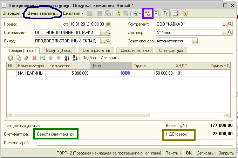Open the Счета расчетов tab
The image size is (238, 158).
[x=96, y=50]
